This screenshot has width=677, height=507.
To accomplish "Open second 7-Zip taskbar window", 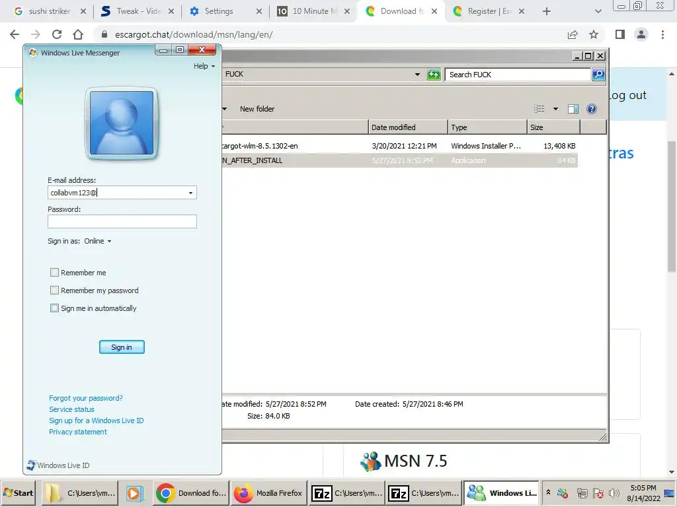I will (x=424, y=493).
